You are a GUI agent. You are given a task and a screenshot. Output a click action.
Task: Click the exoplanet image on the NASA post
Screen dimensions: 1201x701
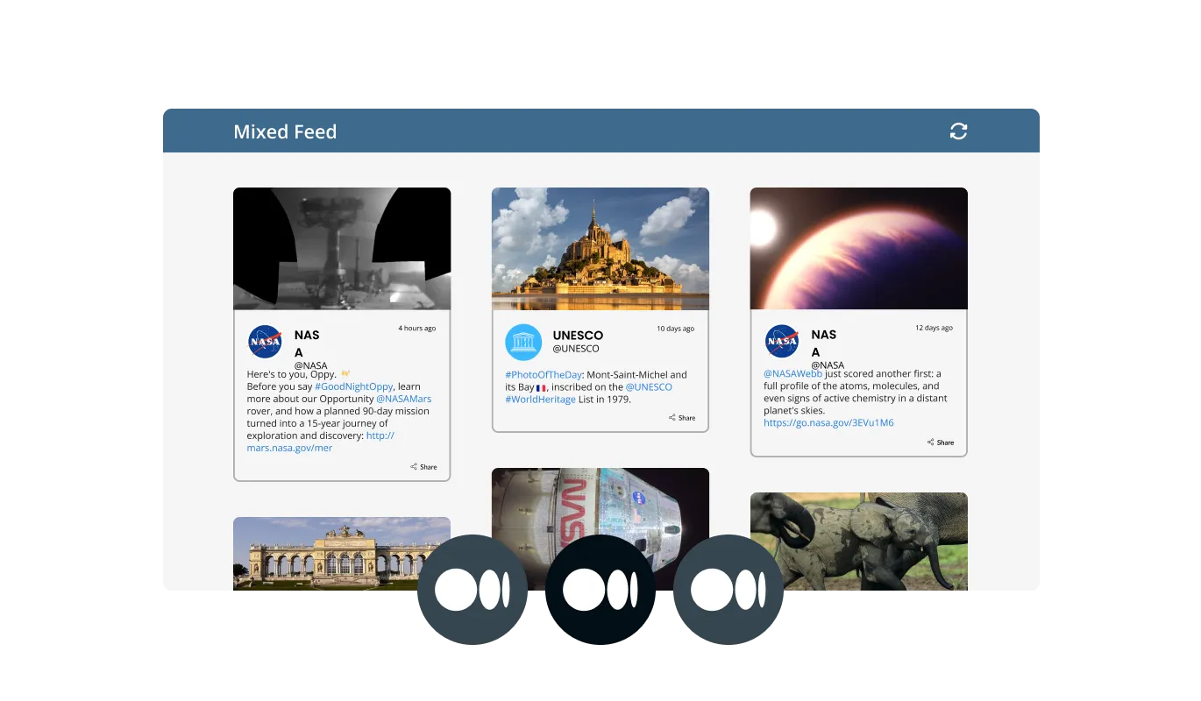click(x=857, y=248)
